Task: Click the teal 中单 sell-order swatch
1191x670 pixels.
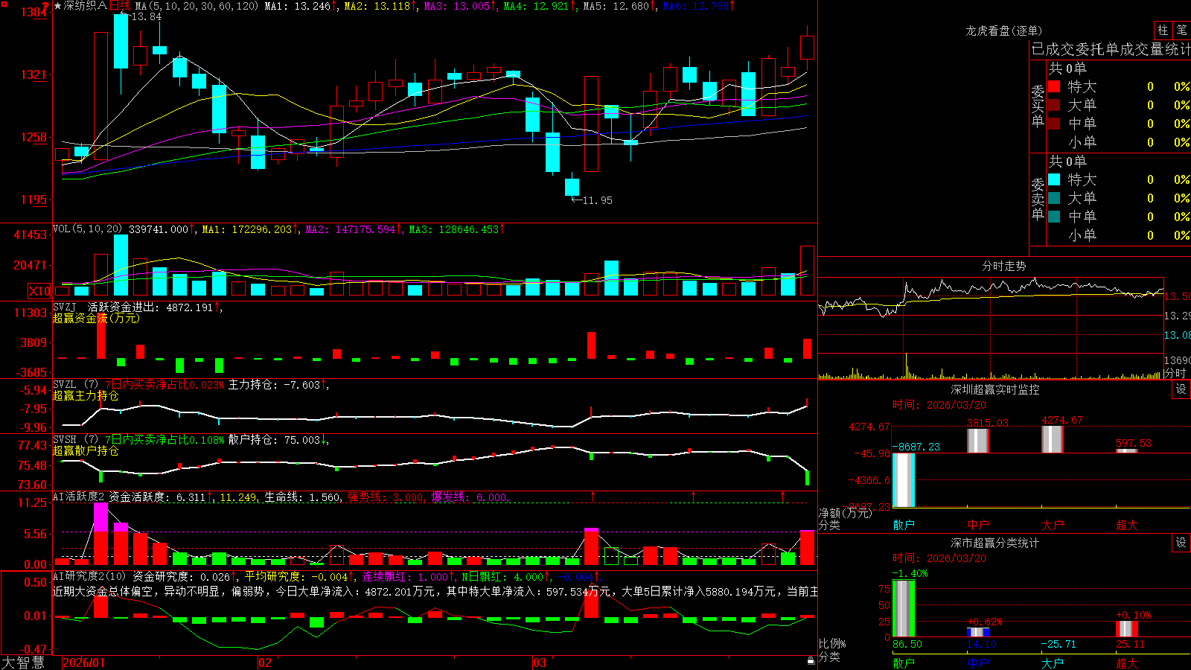Action: click(x=1054, y=216)
